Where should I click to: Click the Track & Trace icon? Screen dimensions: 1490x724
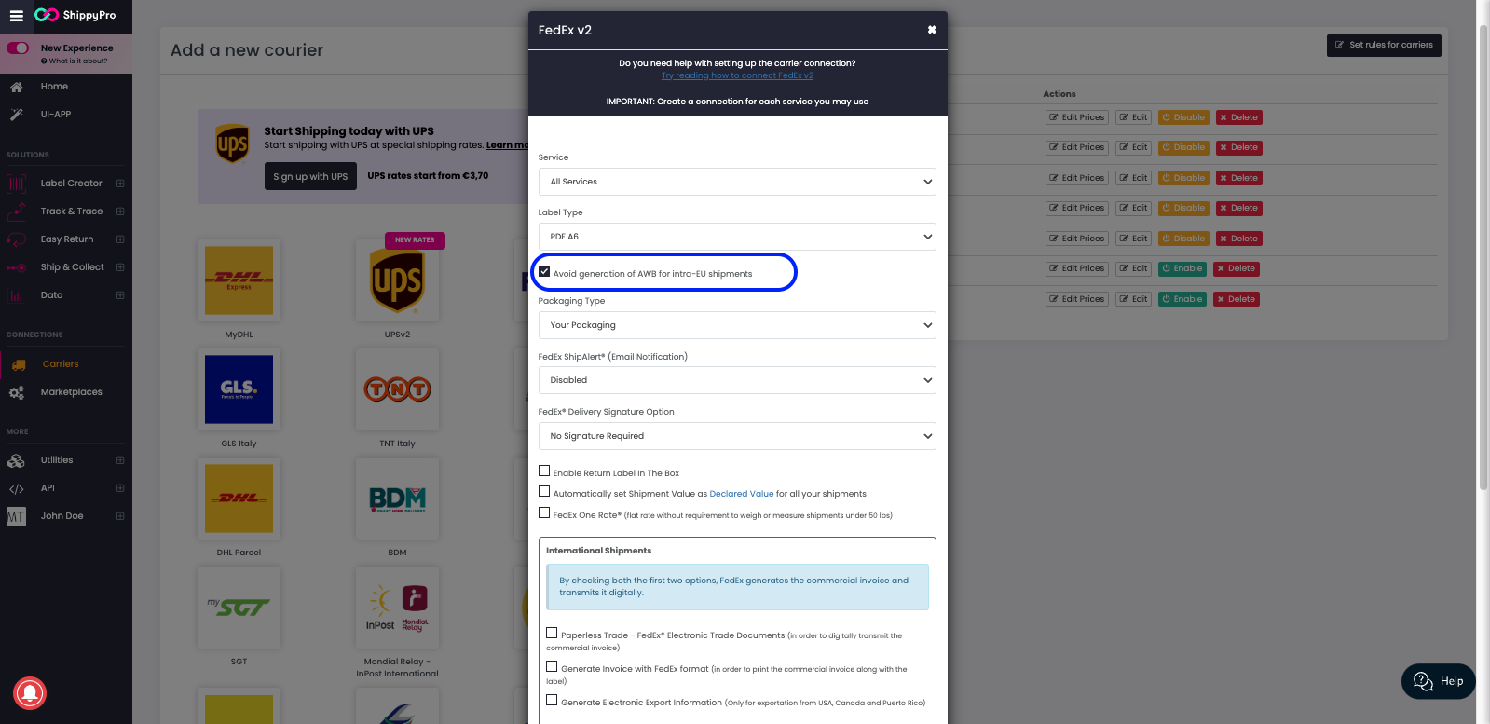tap(16, 212)
